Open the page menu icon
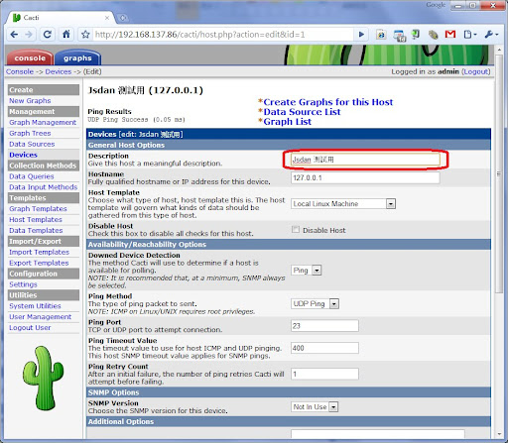This screenshot has width=508, height=443. pos(469,35)
